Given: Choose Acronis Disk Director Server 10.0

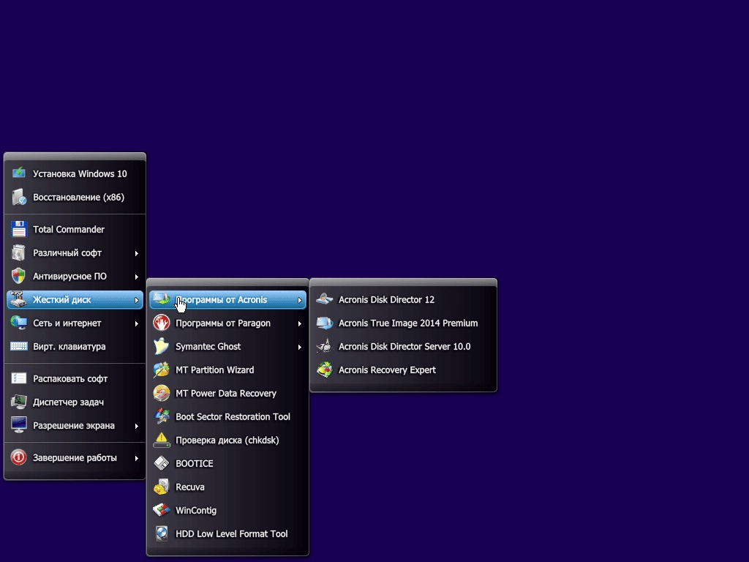Looking at the screenshot, I should 404,346.
